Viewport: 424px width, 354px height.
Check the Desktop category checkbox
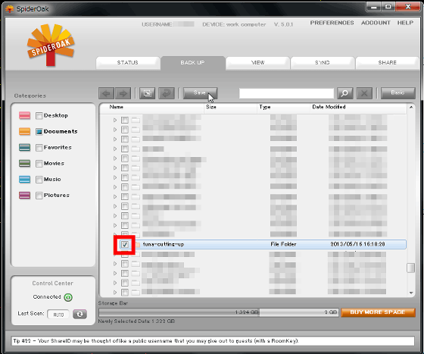click(39, 116)
